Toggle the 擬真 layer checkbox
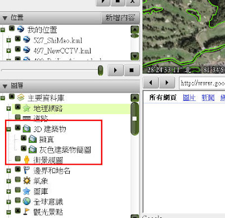 click(x=24, y=138)
